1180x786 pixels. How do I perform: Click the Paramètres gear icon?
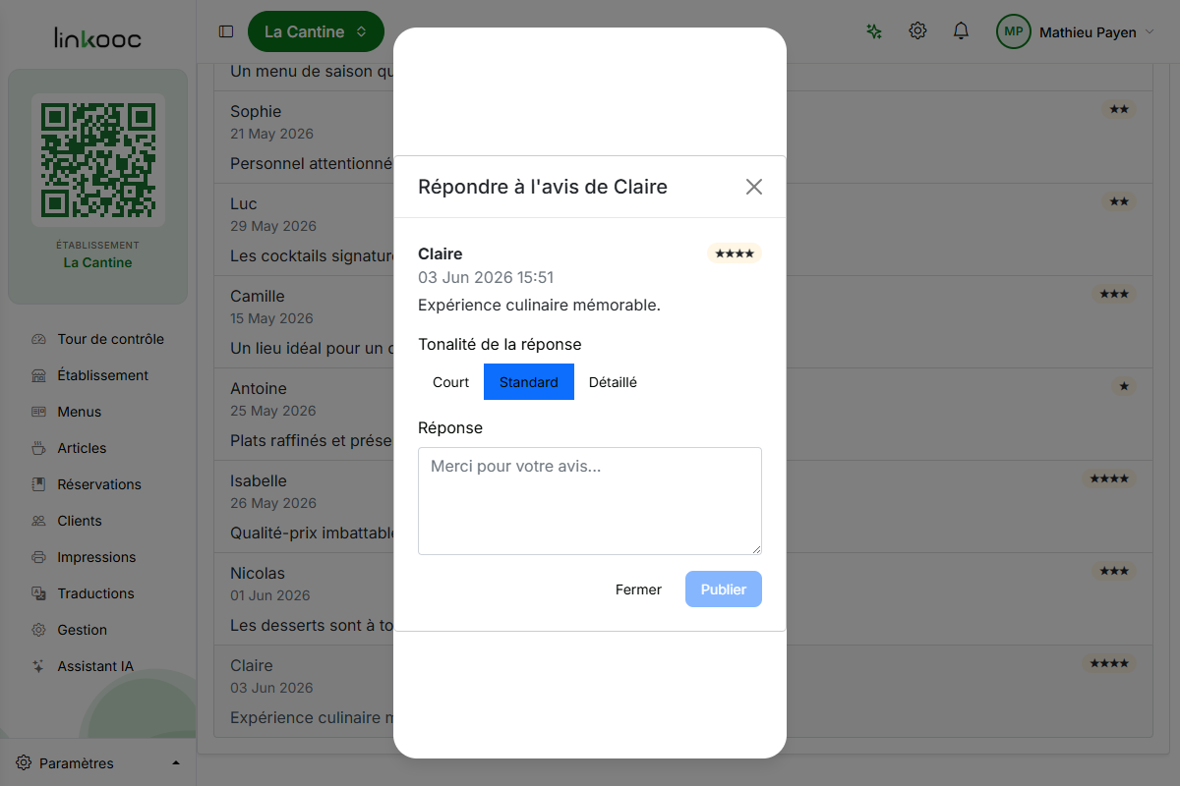coord(24,763)
